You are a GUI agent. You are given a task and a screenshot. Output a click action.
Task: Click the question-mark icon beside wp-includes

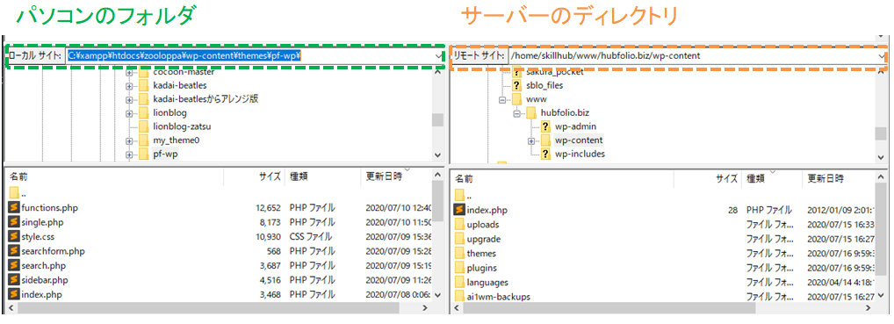tap(545, 154)
